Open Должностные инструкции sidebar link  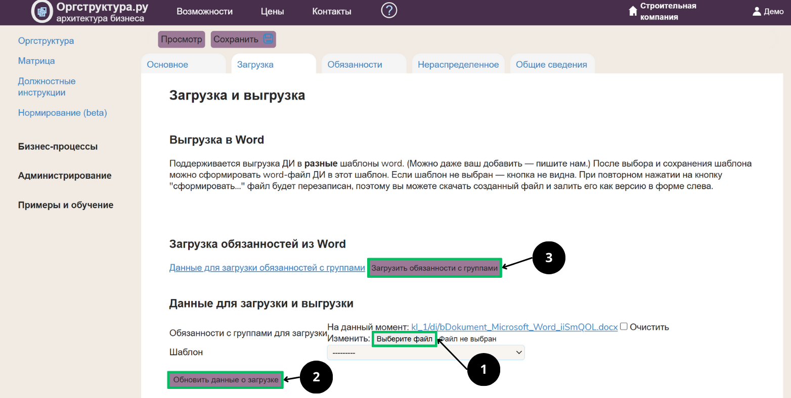tap(47, 87)
